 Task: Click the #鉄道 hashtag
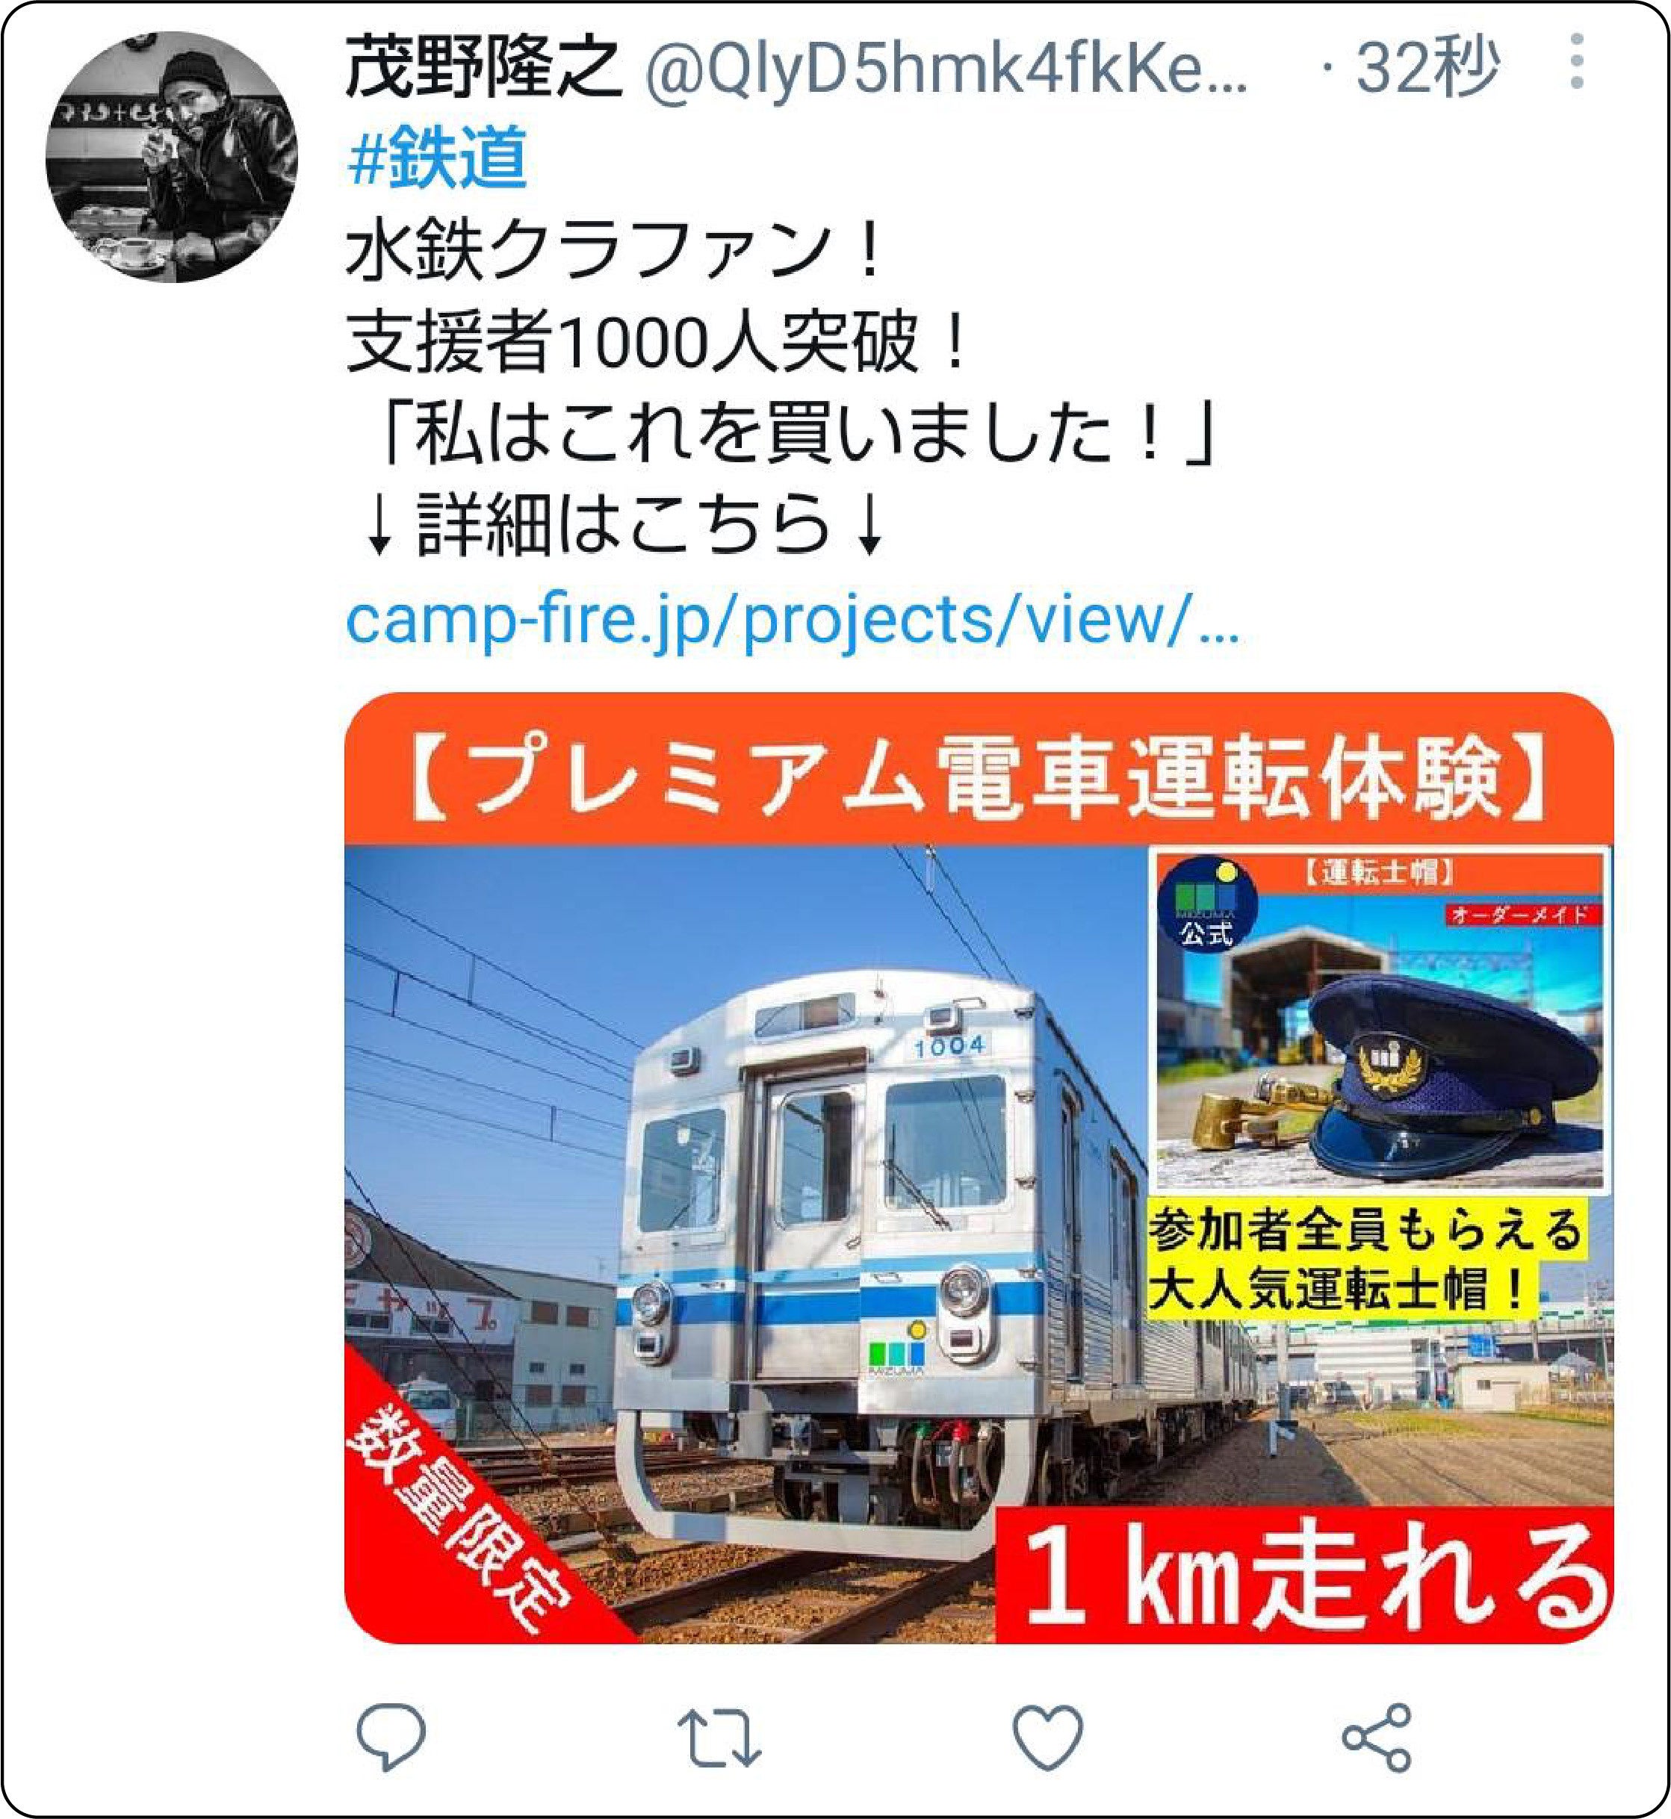[437, 158]
